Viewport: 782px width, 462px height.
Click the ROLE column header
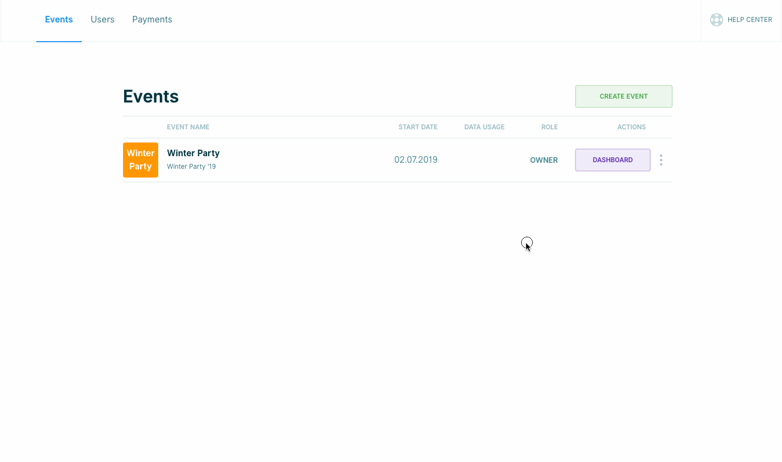(549, 127)
